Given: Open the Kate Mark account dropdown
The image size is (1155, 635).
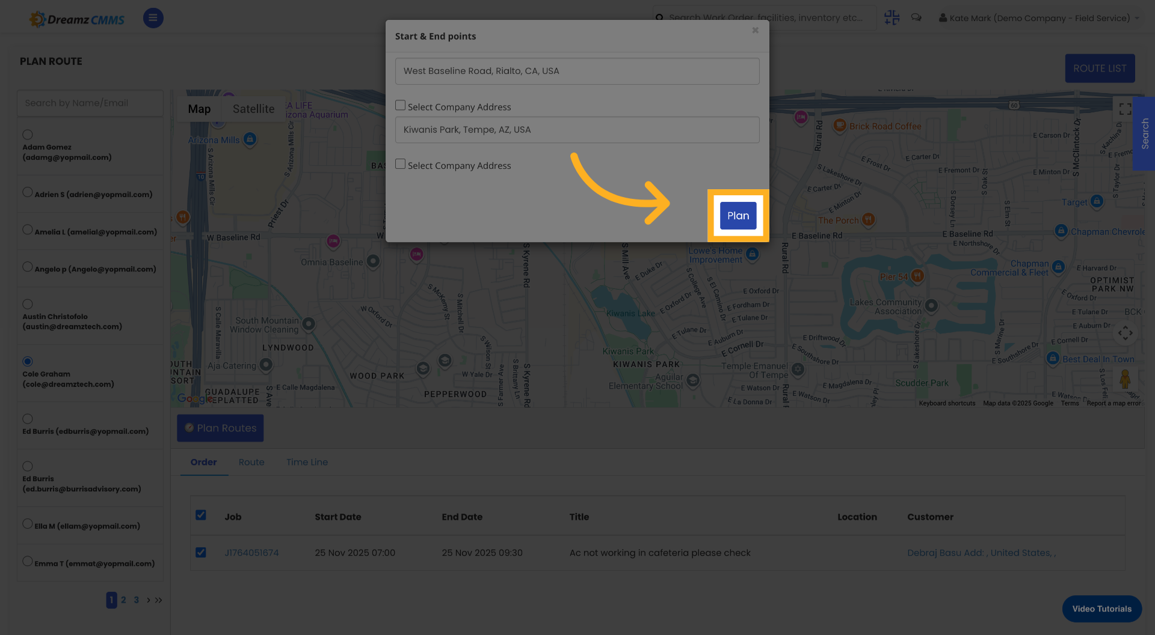Looking at the screenshot, I should click(1039, 18).
